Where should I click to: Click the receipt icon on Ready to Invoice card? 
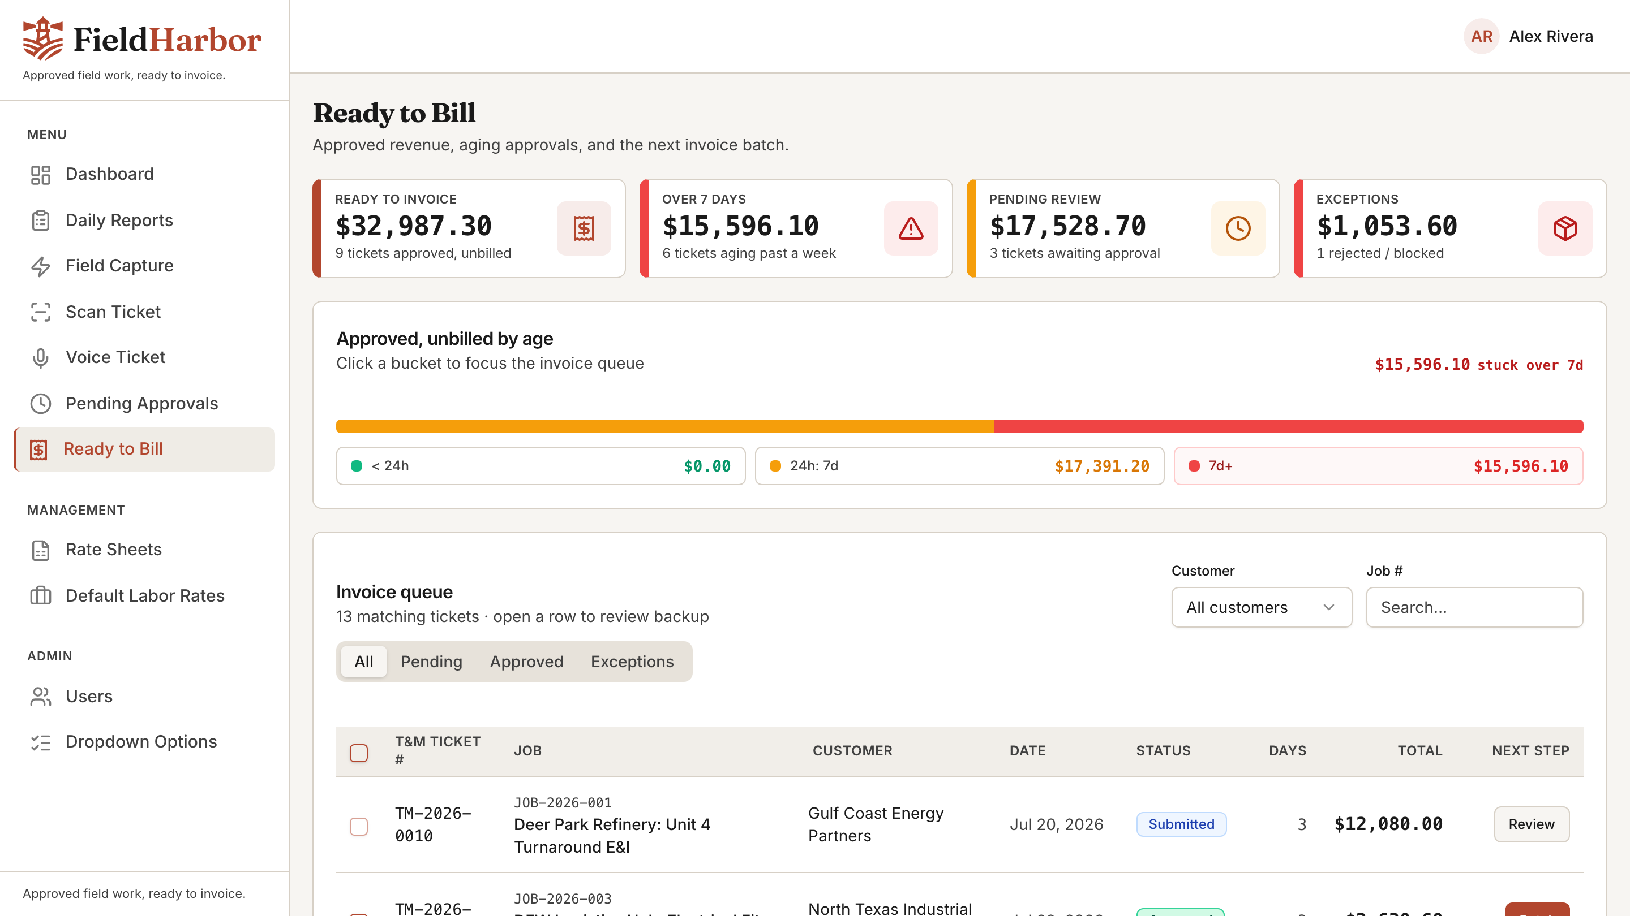coord(584,228)
